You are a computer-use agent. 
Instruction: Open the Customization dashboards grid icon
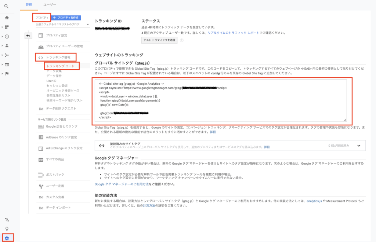(x=7, y=27)
